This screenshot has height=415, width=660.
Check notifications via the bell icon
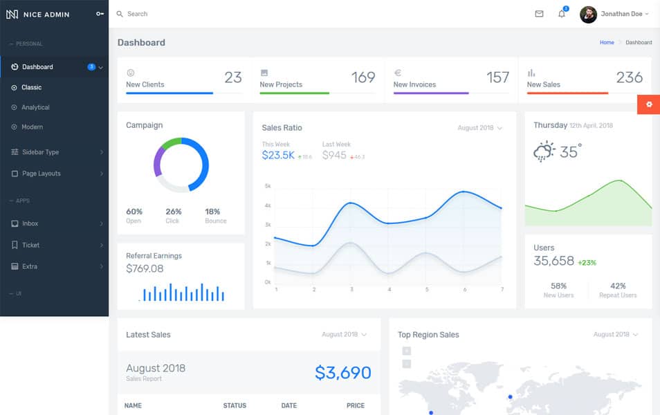tap(562, 14)
